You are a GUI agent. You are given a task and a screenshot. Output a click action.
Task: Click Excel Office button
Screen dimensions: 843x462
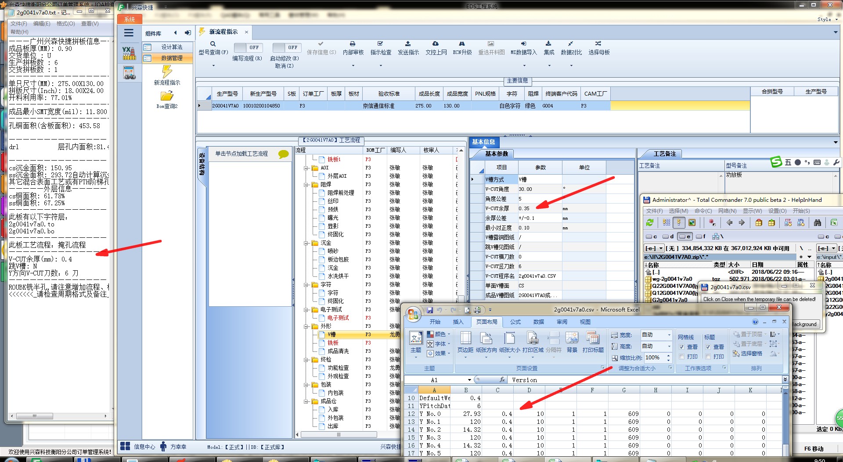point(413,314)
